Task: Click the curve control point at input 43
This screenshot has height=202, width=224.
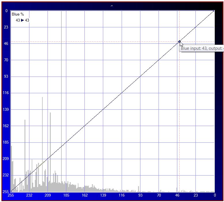Action: 179,42
